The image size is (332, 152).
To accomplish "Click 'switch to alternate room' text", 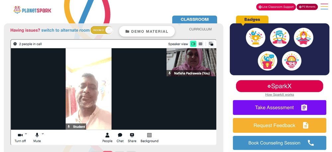I will click(x=65, y=30).
